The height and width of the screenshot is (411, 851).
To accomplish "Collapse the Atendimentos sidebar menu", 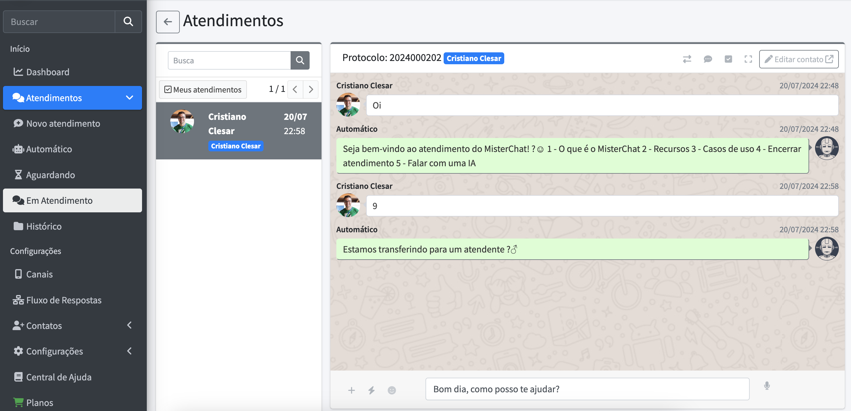I will click(129, 98).
